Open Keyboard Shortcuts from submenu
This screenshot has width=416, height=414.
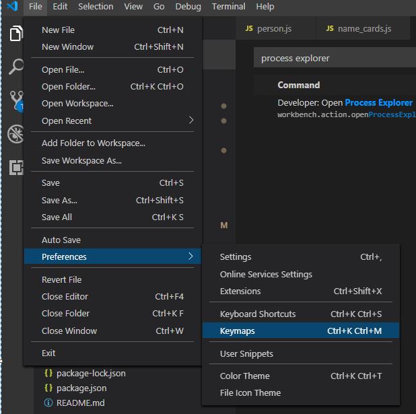(301, 314)
